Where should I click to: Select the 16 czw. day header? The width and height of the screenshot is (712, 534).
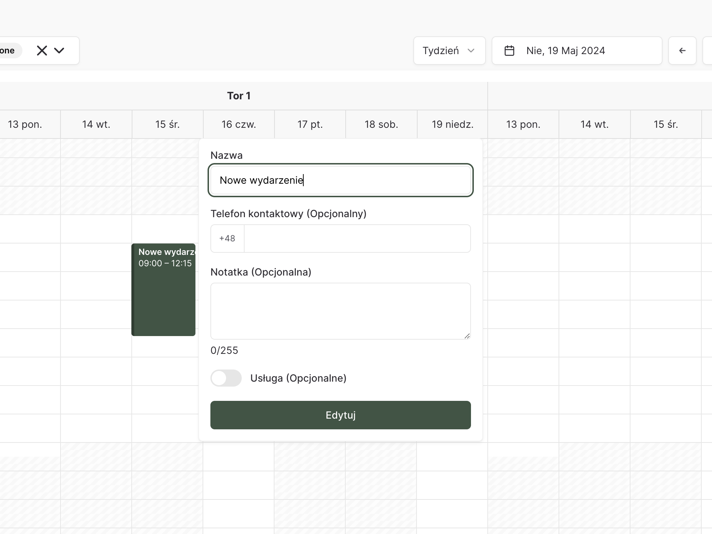(239, 124)
